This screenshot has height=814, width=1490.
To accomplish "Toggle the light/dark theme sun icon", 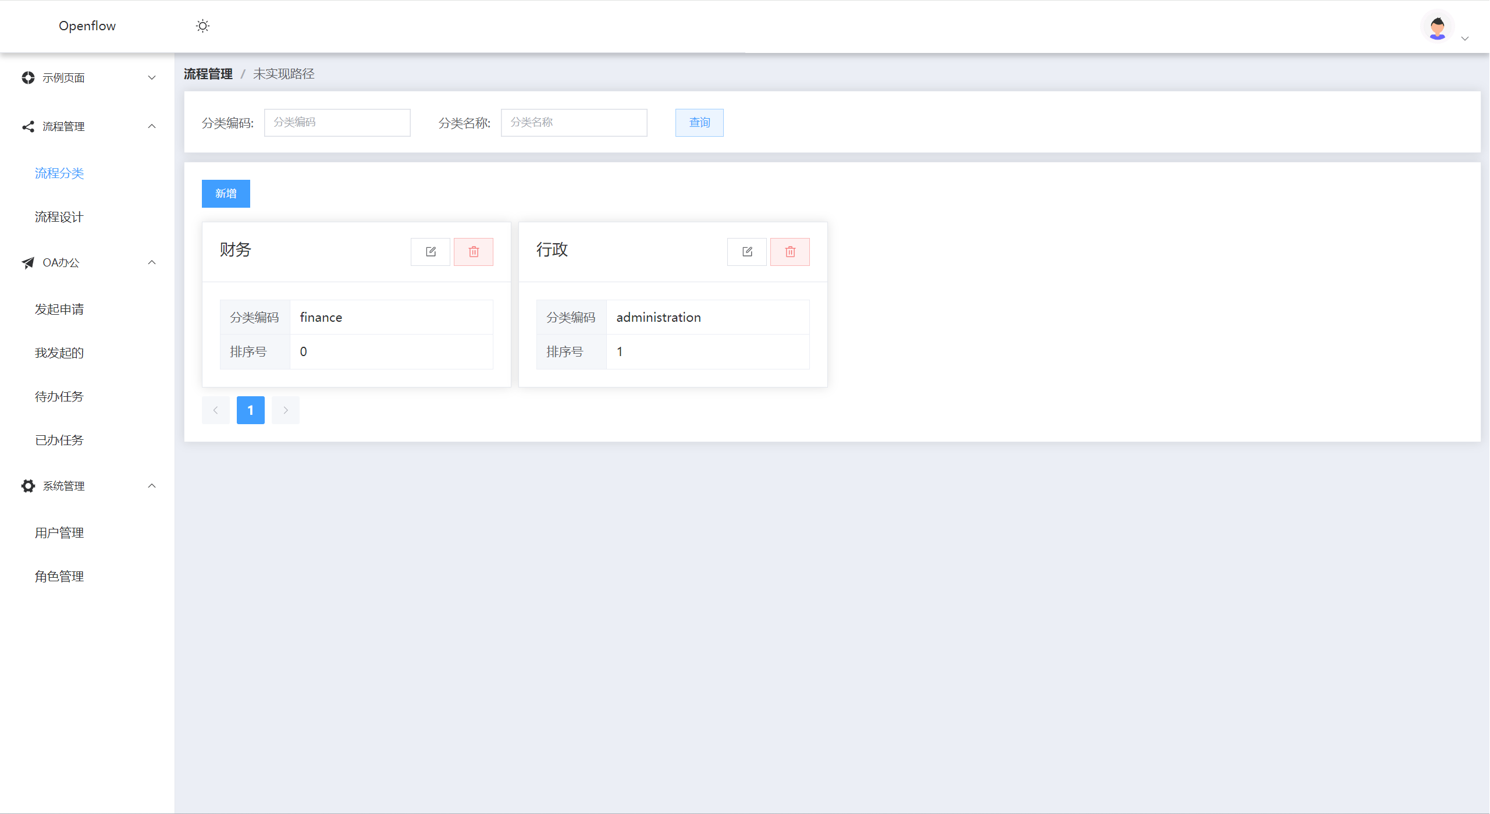I will (x=202, y=26).
